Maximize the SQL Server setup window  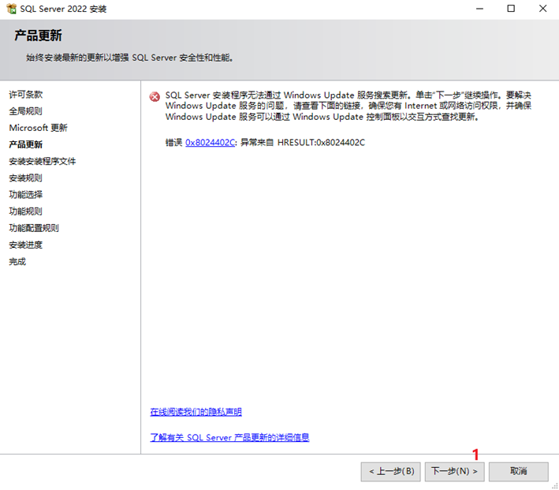coord(511,9)
